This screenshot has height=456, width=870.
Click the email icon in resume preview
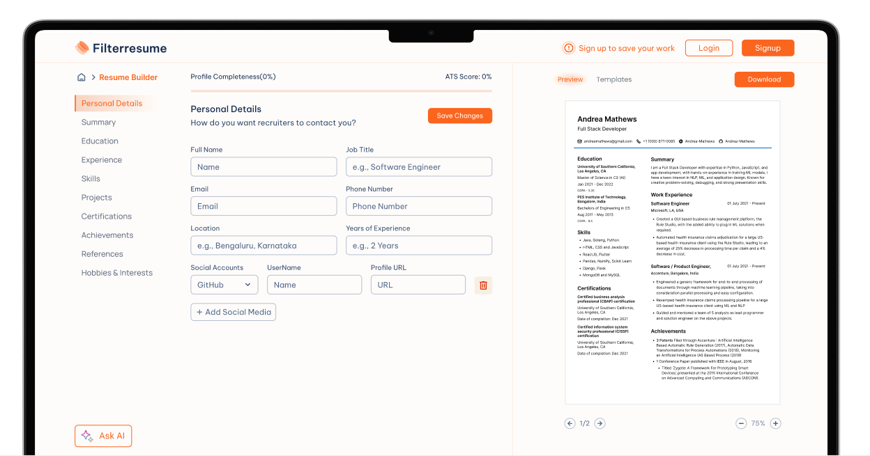tap(580, 141)
